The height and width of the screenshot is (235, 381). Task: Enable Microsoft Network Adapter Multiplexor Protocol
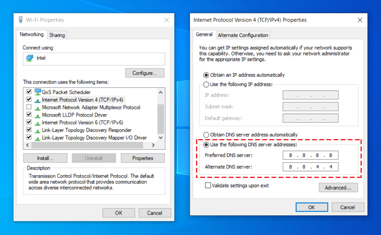point(29,107)
